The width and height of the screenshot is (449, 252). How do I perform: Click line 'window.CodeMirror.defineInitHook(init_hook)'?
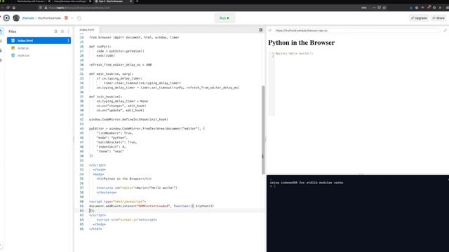click(x=128, y=120)
